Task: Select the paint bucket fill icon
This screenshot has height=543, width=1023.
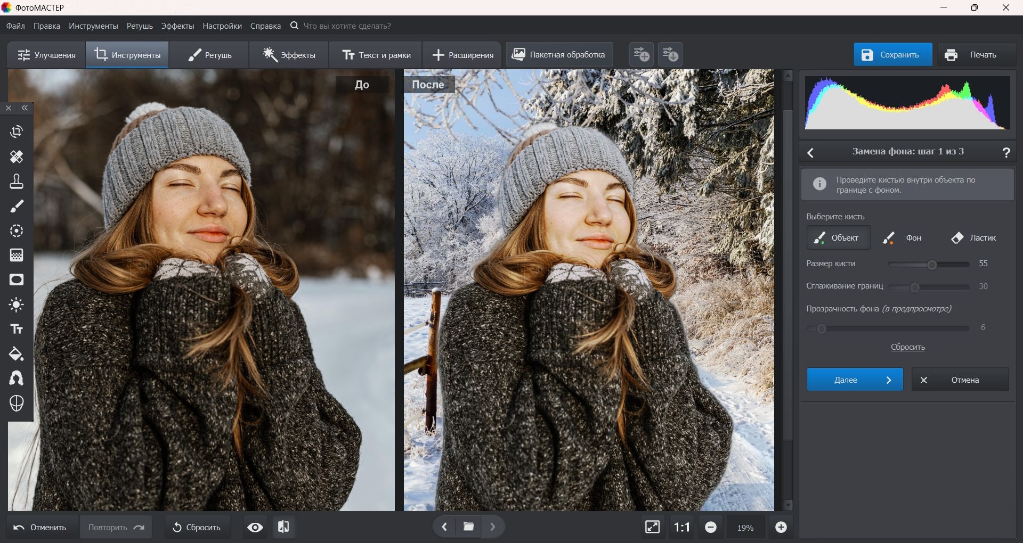Action: (17, 354)
